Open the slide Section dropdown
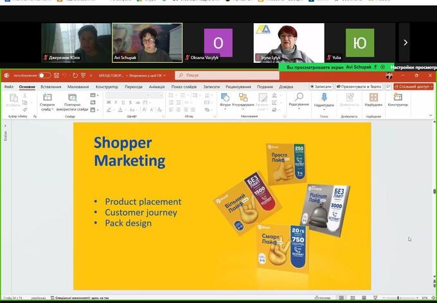 tap(94, 110)
